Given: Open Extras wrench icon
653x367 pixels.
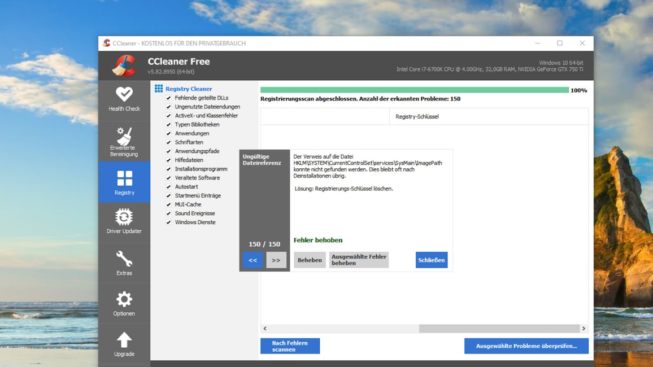Looking at the screenshot, I should (x=124, y=259).
